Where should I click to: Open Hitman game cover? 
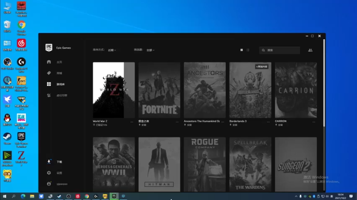pyautogui.click(x=159, y=164)
